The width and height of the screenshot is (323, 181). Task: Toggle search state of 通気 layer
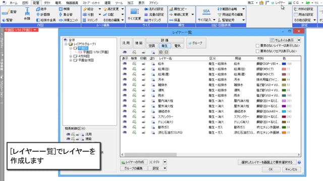pyautogui.click(x=134, y=90)
